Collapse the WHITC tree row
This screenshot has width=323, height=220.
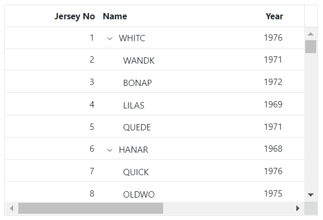coord(110,38)
